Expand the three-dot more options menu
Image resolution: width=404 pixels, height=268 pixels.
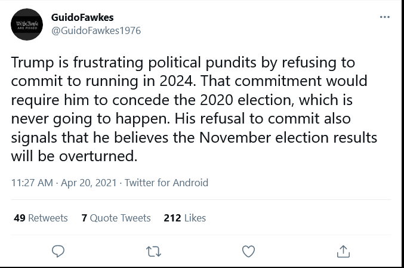385,17
